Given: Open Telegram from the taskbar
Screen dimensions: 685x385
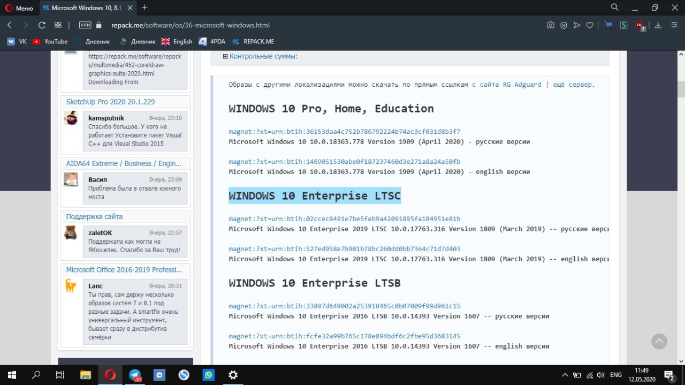Looking at the screenshot, I should click(135, 375).
